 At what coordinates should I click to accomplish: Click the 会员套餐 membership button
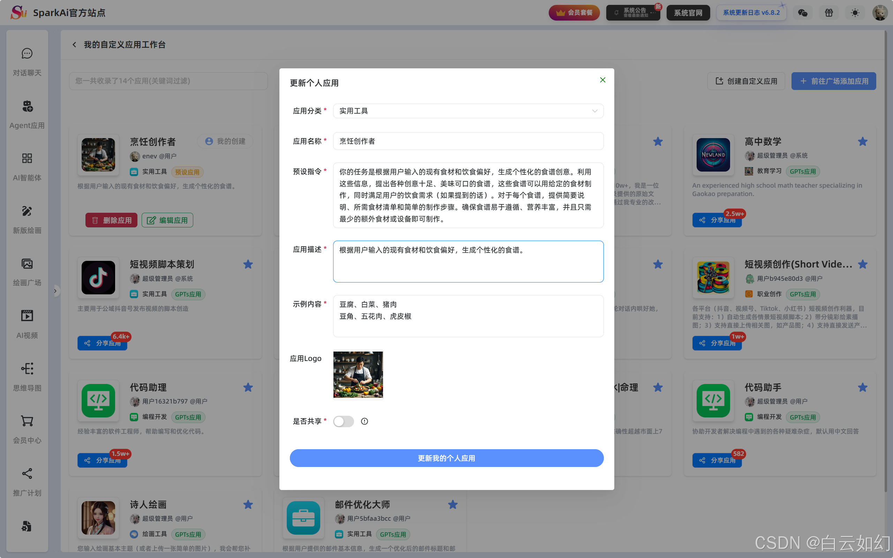click(x=574, y=13)
